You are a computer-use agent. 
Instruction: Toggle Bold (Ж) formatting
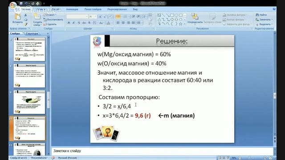(x=69, y=23)
